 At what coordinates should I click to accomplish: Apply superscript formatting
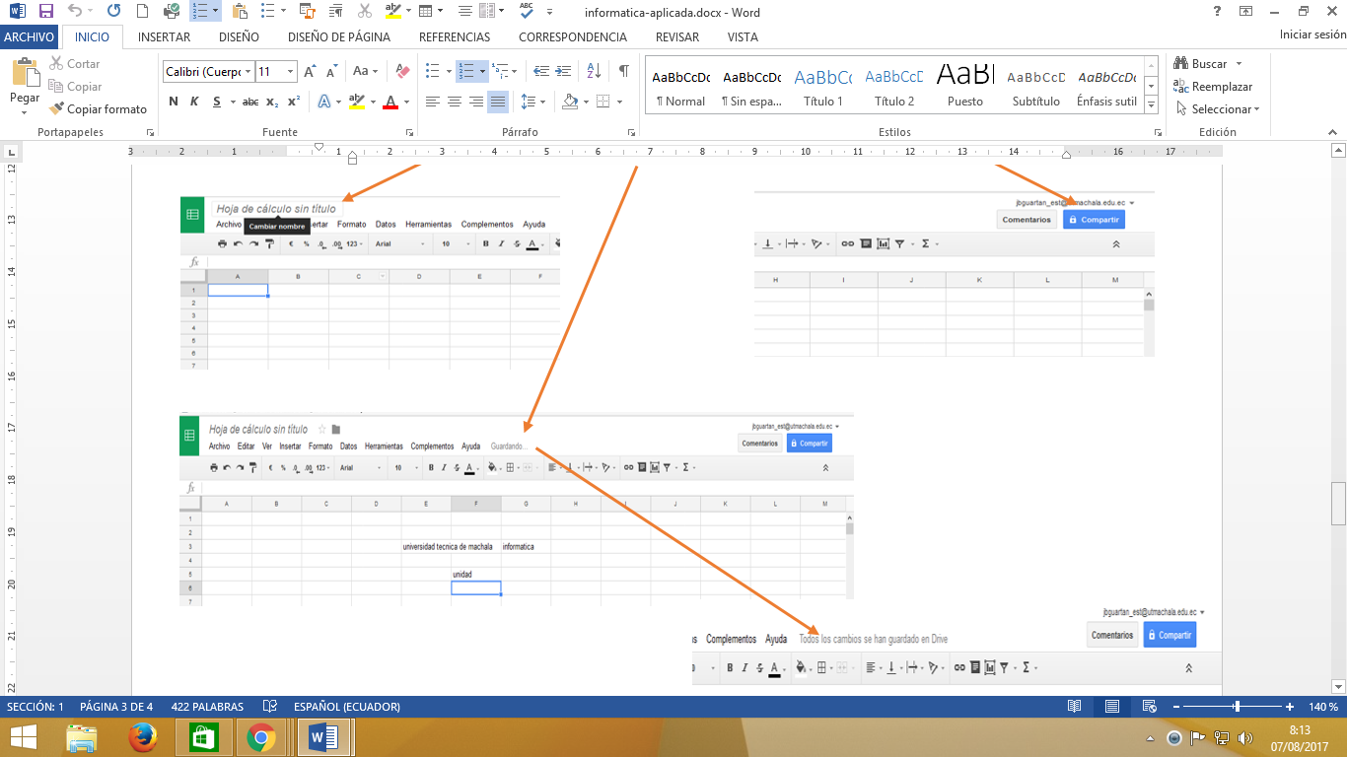pos(294,102)
